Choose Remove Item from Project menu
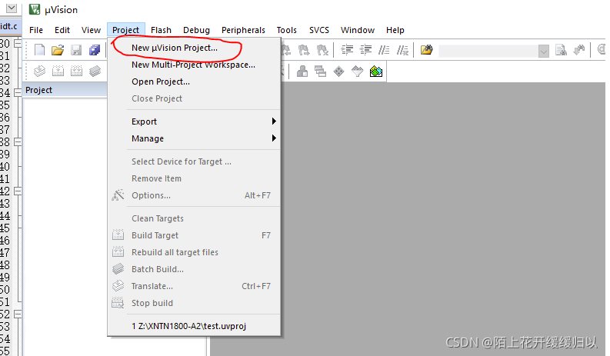610x356 pixels. tap(194, 178)
